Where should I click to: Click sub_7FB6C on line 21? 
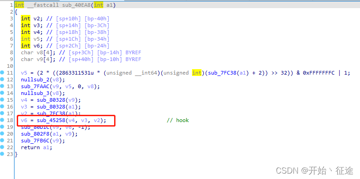point(35,141)
